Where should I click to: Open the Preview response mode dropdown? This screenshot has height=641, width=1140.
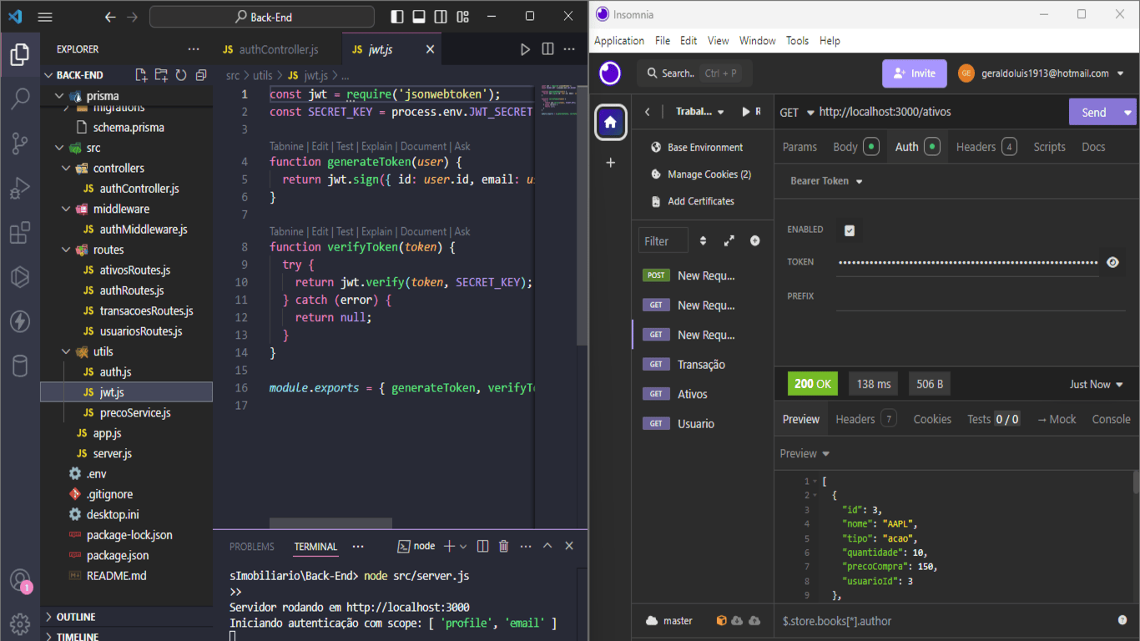(x=805, y=454)
